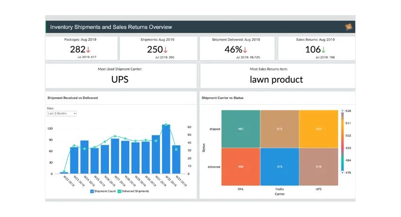Click the 'Jul 2019: 390' comparison text

pos(165,57)
